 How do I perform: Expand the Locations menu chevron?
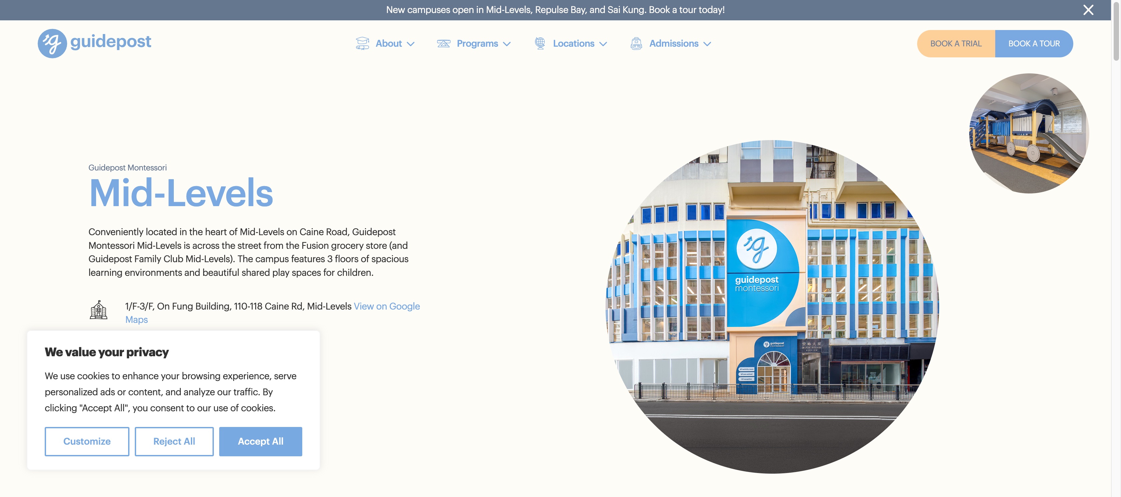(x=603, y=44)
